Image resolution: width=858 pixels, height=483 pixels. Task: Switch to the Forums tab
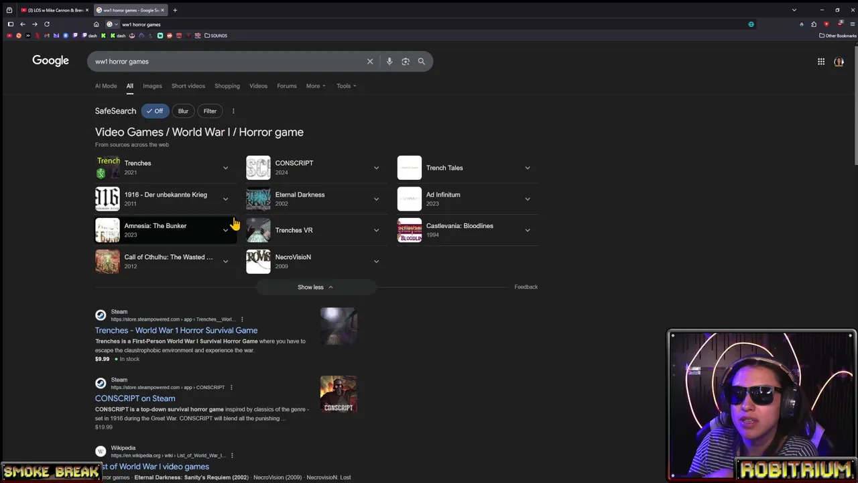pyautogui.click(x=287, y=86)
